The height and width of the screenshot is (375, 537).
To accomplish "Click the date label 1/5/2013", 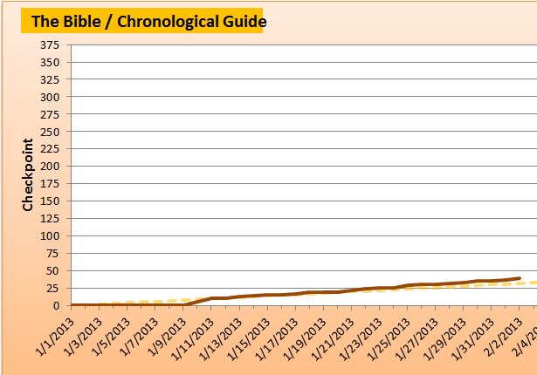I will (x=111, y=337).
